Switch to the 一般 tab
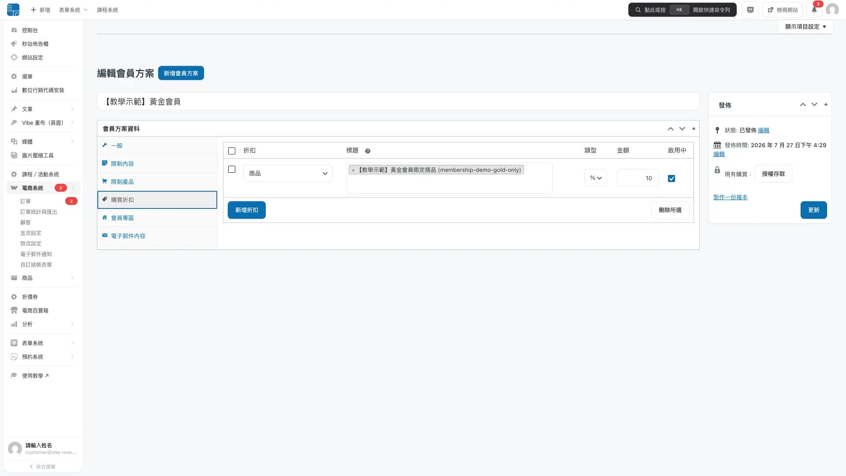846x476 pixels. pyautogui.click(x=157, y=146)
